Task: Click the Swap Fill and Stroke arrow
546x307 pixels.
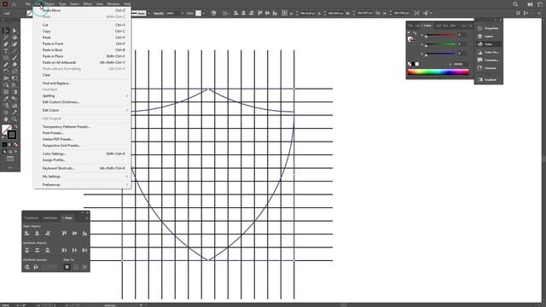Action: [x=15, y=126]
